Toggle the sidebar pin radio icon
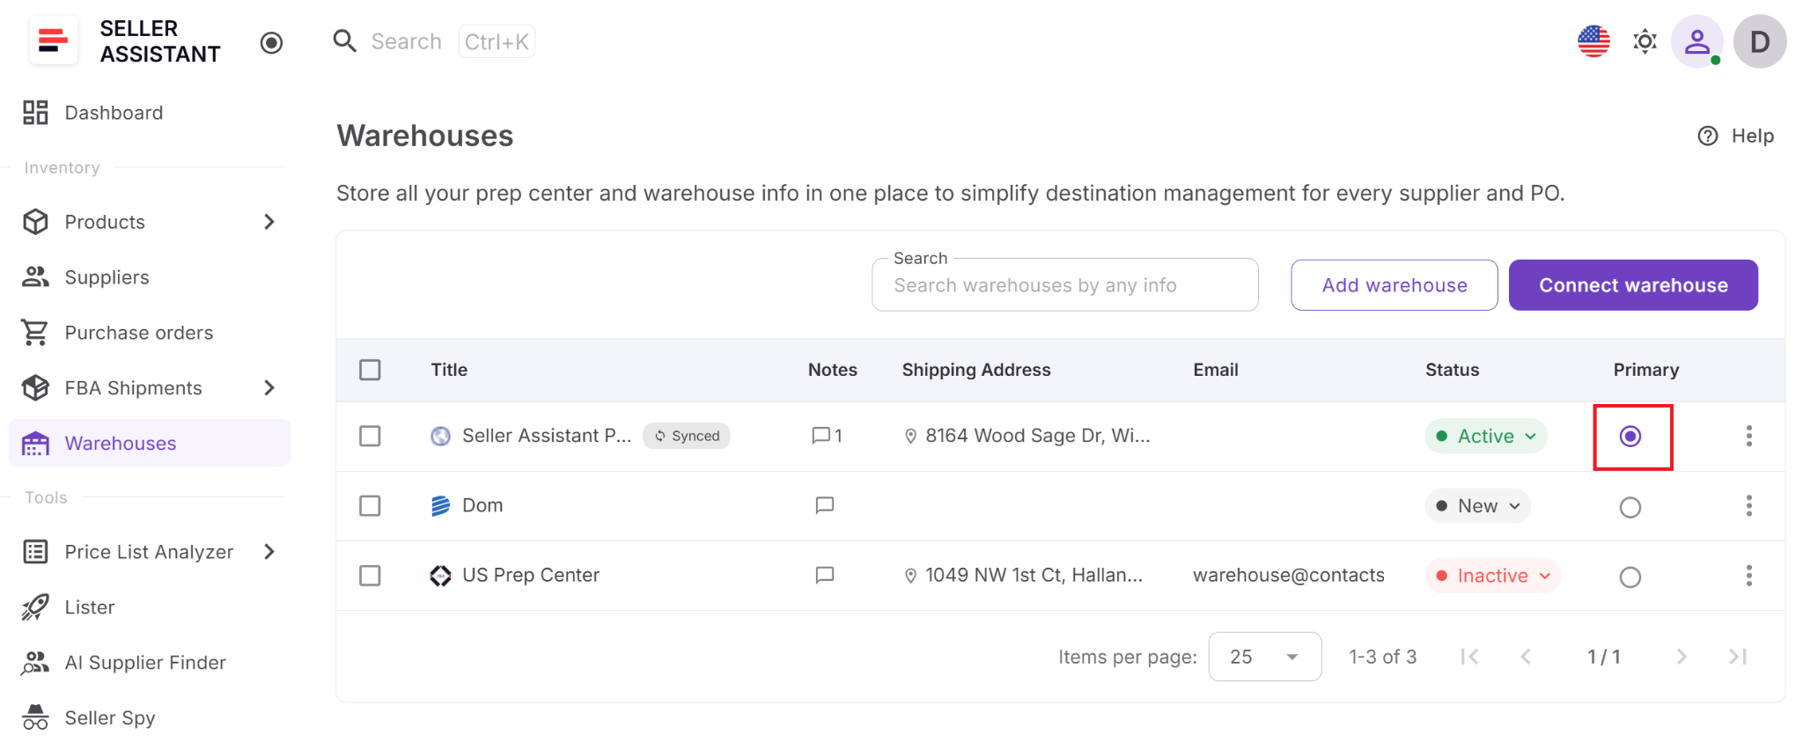The image size is (1803, 742). point(271,42)
